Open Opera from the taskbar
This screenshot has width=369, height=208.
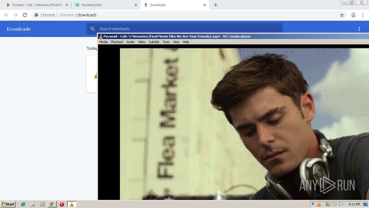pos(62,204)
